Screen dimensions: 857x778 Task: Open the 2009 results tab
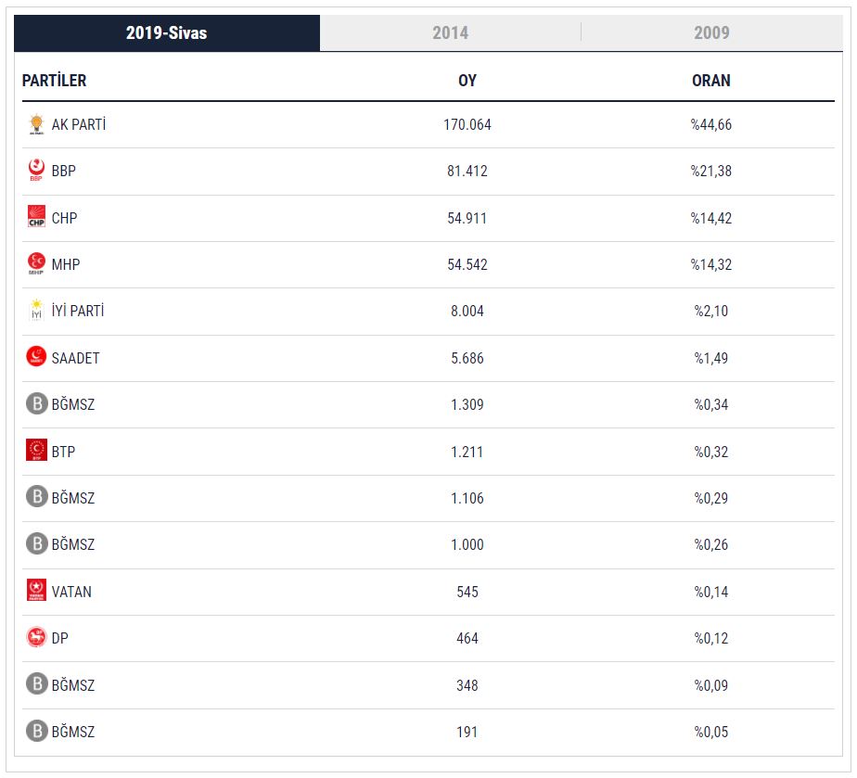tap(711, 32)
